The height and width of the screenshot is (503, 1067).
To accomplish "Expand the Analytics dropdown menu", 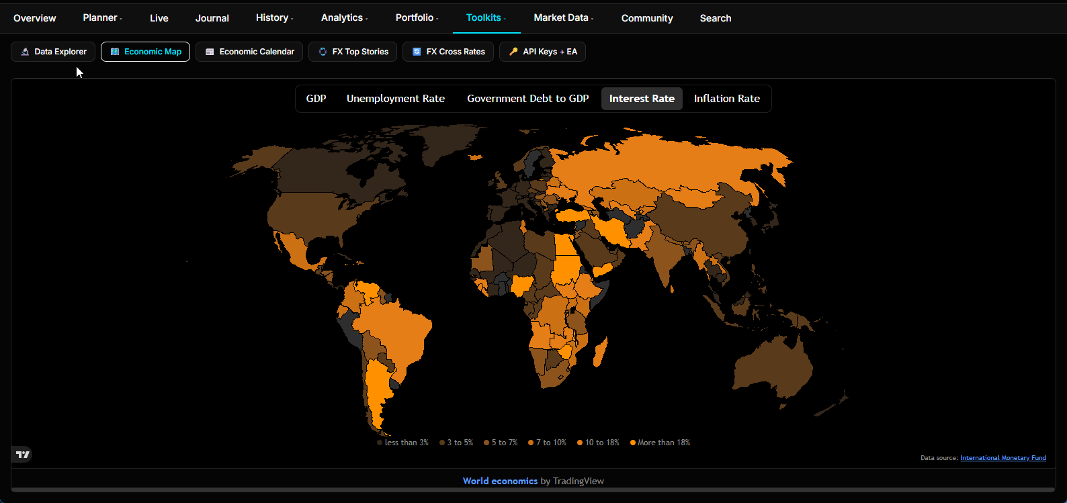I will [344, 17].
